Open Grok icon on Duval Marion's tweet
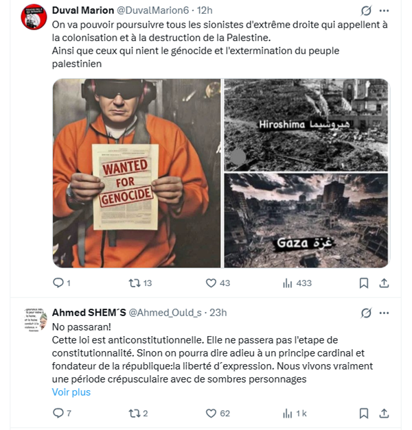Image resolution: width=412 pixels, height=430 pixels. pyautogui.click(x=366, y=11)
